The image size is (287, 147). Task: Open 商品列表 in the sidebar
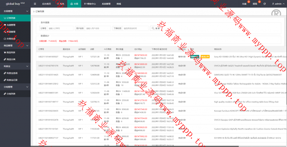pyautogui.click(x=11, y=52)
